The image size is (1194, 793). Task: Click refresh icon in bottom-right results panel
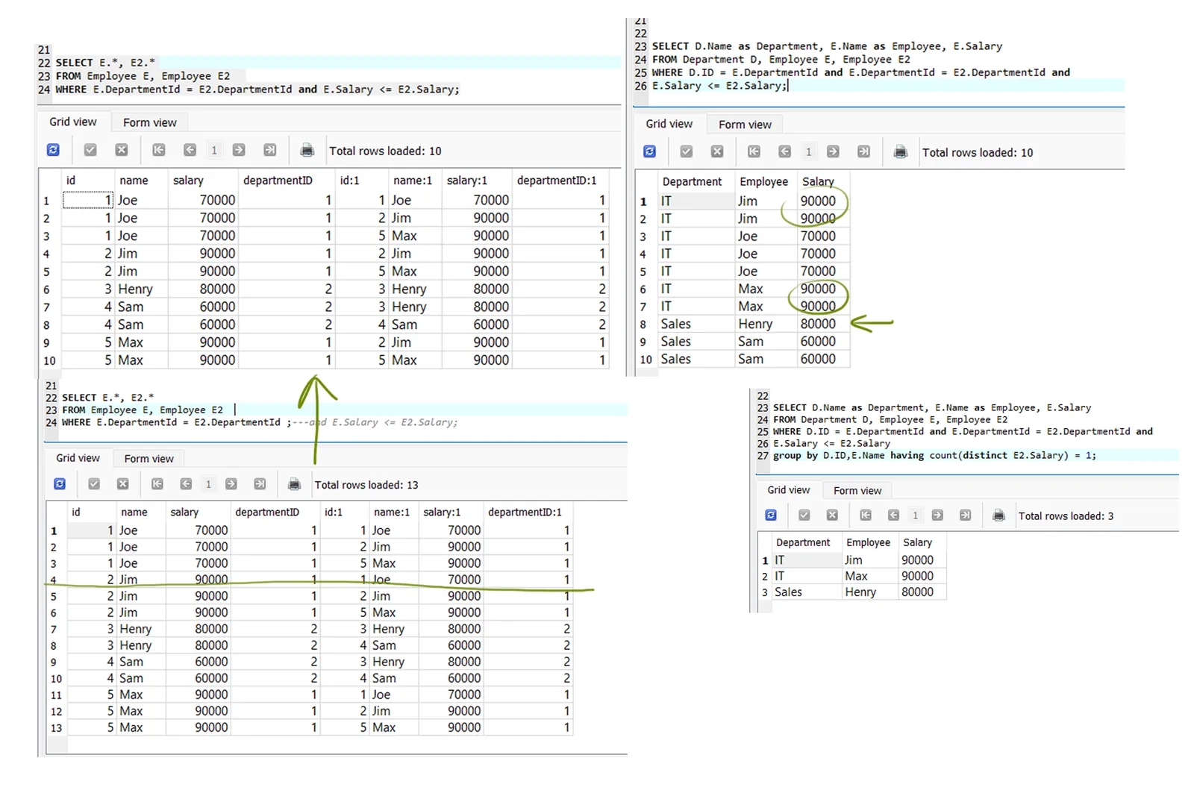[x=771, y=515]
